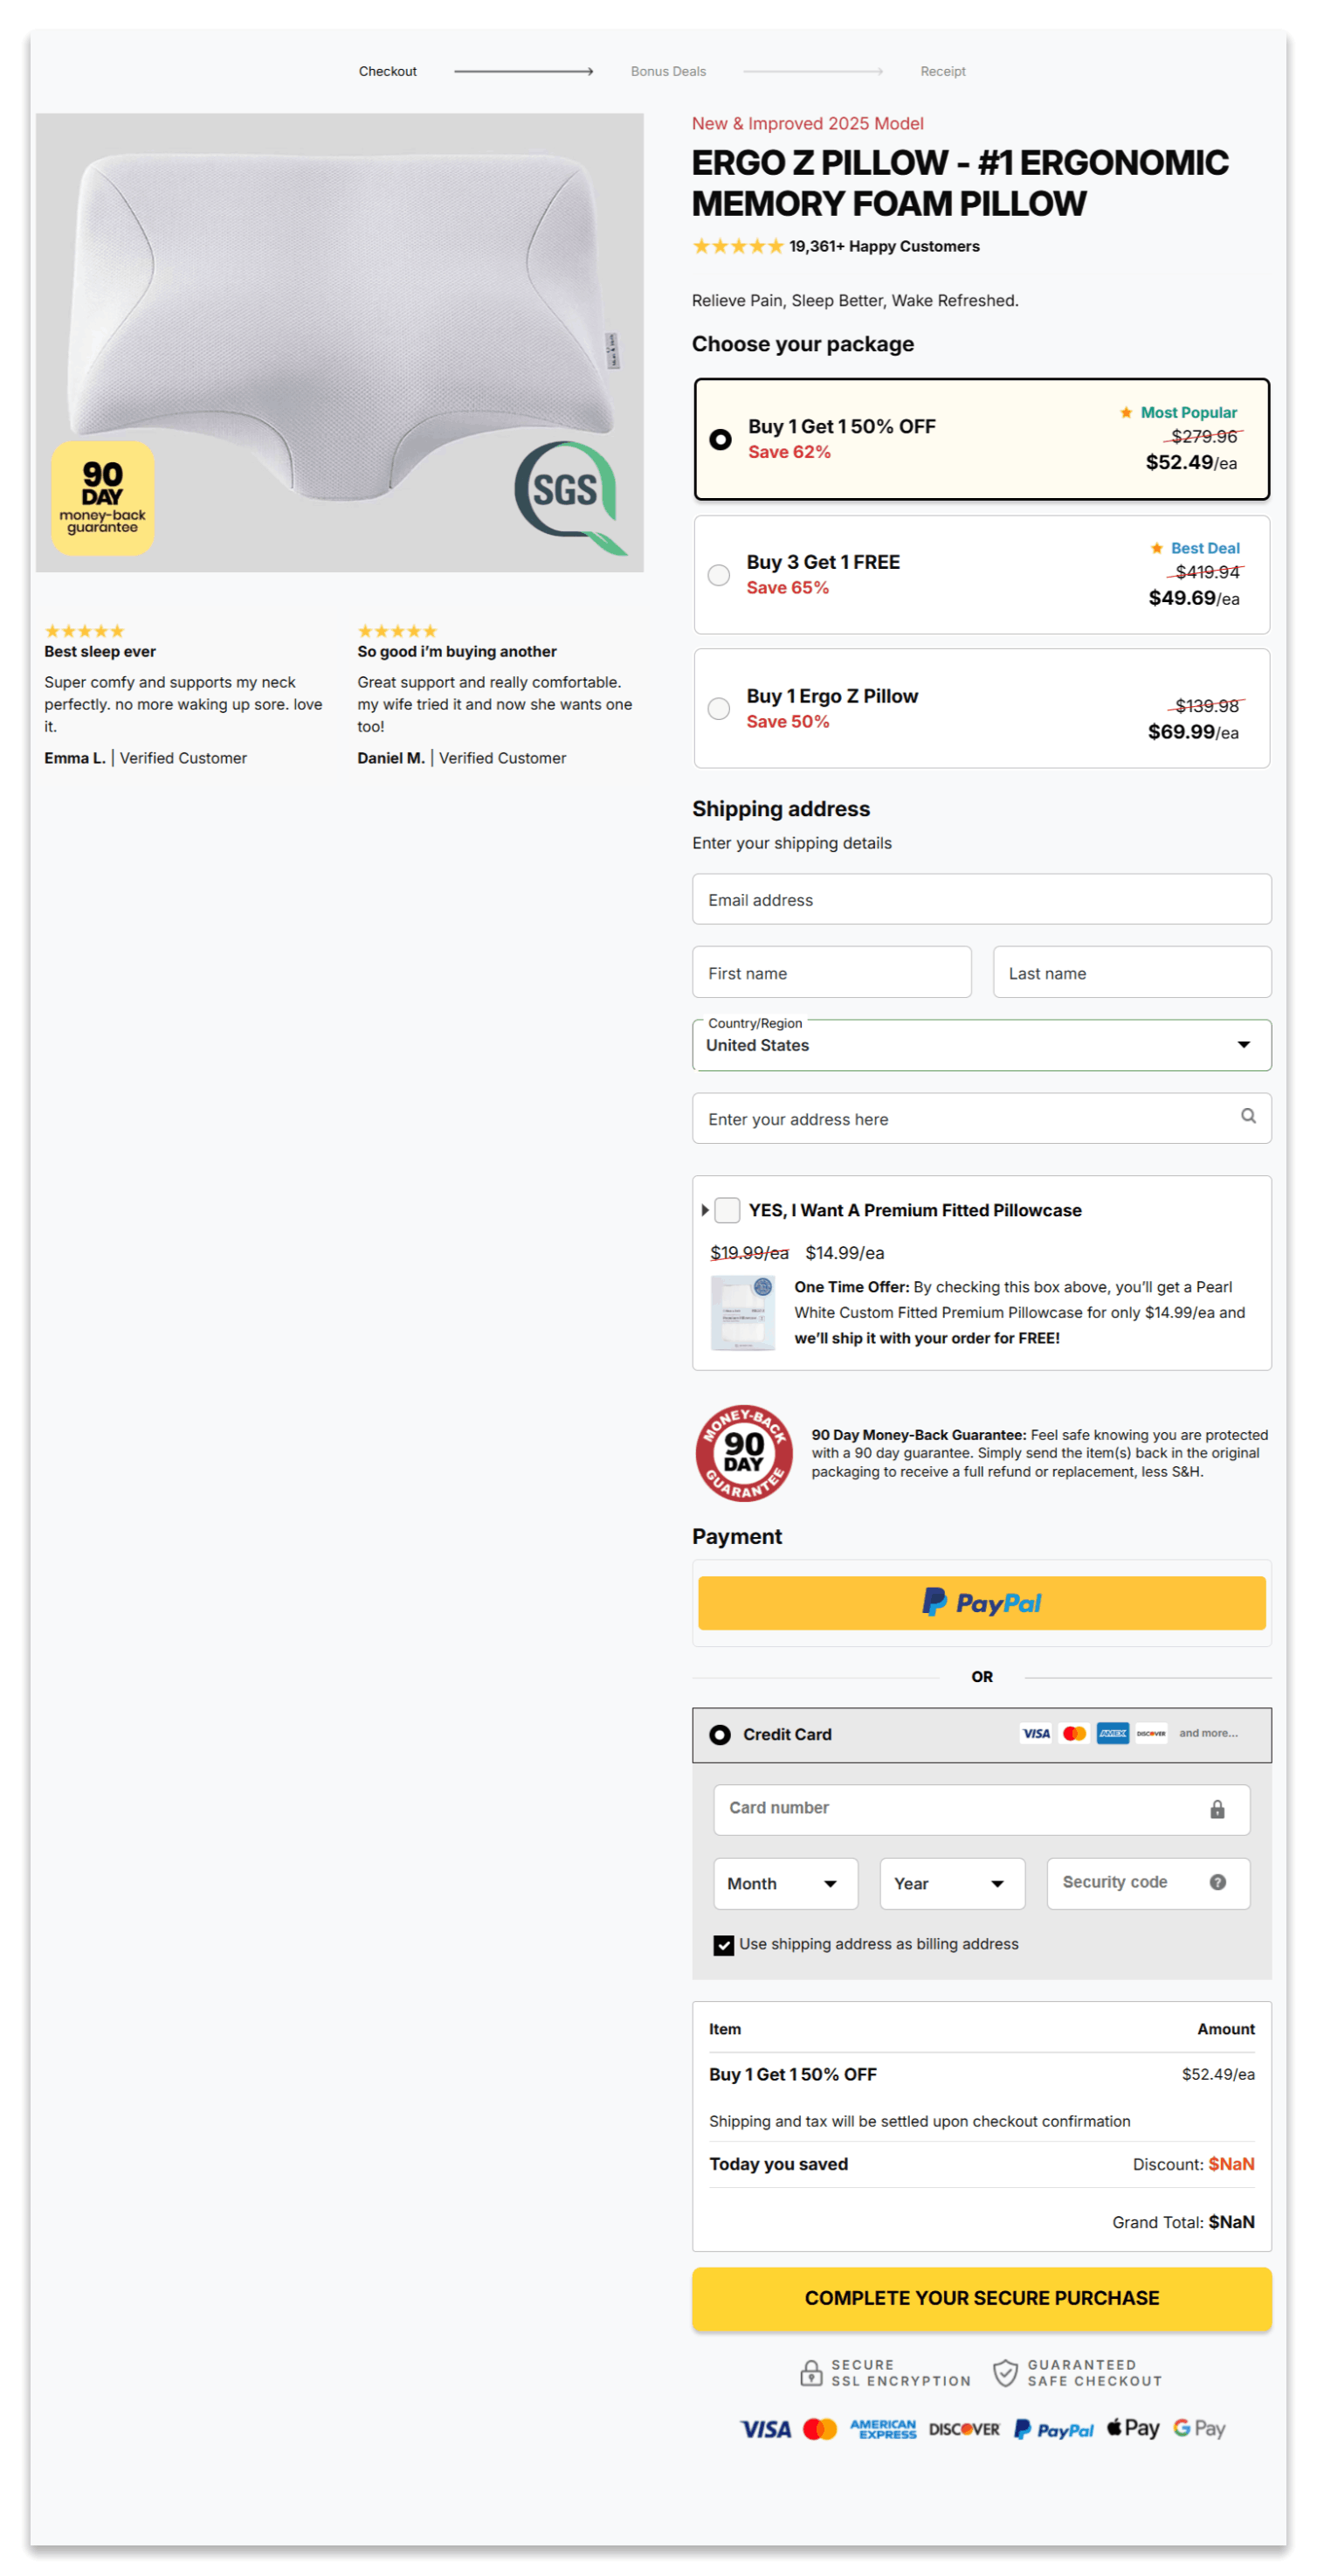Click the footer Visa logo
This screenshot has width=1317, height=2576.
765,2430
